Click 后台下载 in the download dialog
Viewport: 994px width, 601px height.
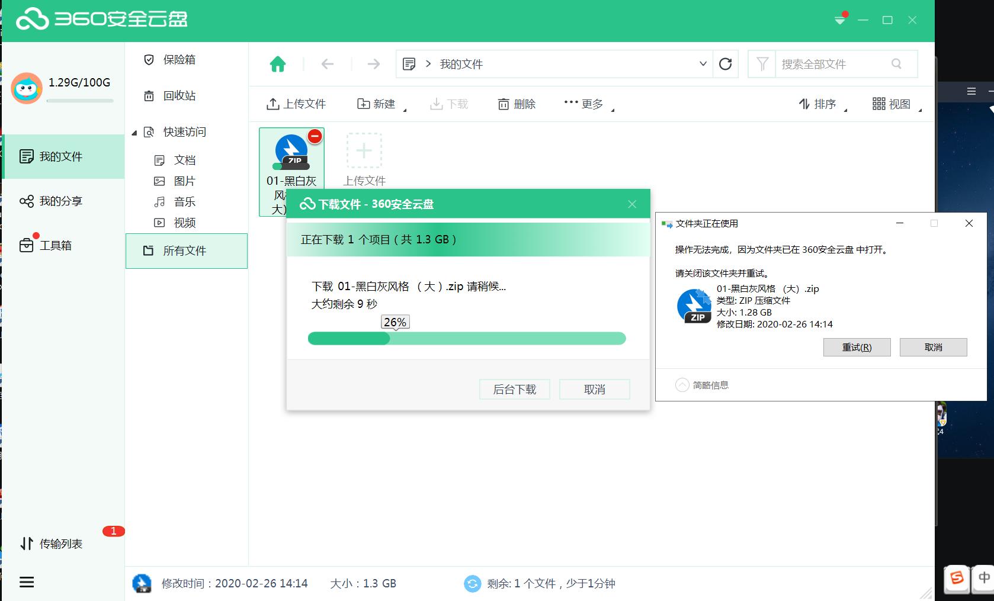click(514, 389)
